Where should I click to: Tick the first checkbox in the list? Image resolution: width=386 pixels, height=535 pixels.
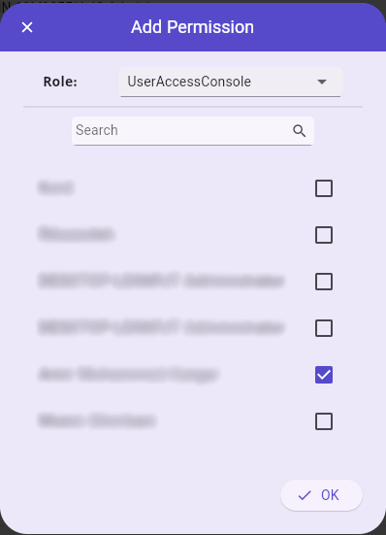(x=324, y=188)
